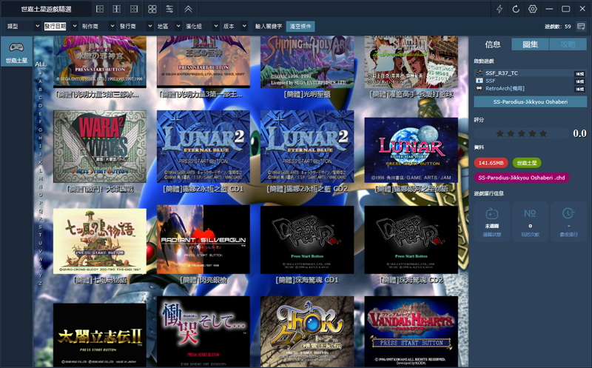Screen dimensions: 592x368
Task: Select the 世嘉土星 gamepad platform in the sidebar
Action: click(16, 52)
